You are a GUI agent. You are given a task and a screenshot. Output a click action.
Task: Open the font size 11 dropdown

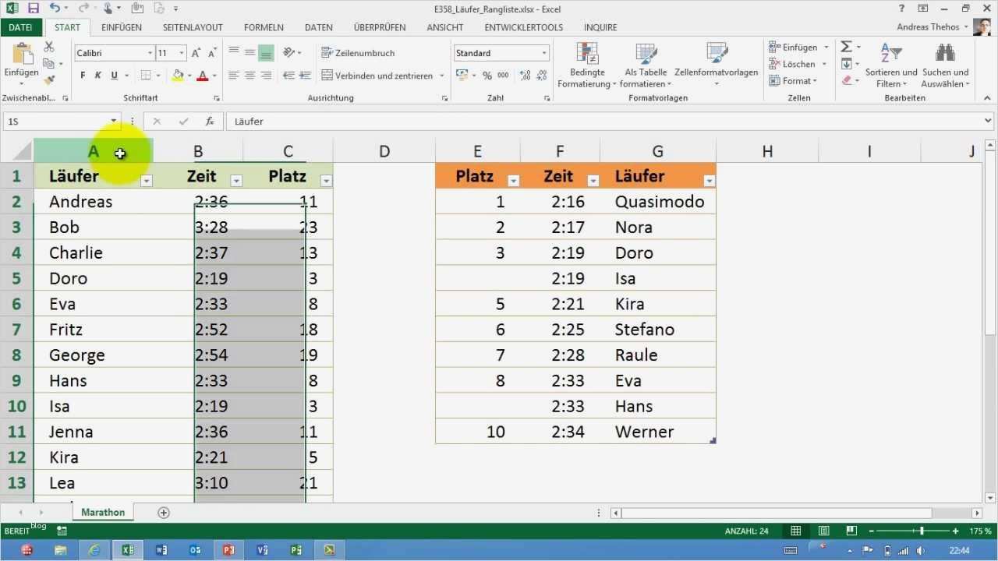coord(182,53)
